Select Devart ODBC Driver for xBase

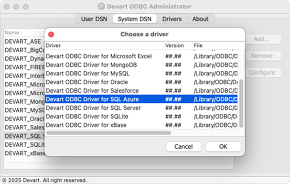(x=141, y=125)
